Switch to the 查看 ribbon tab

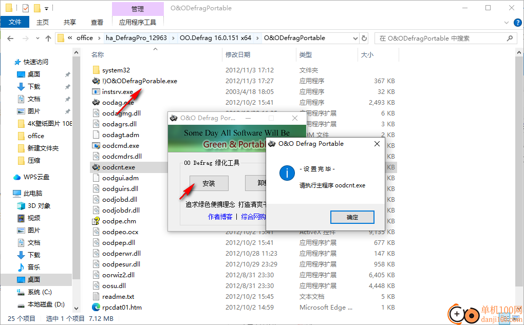[x=97, y=22]
